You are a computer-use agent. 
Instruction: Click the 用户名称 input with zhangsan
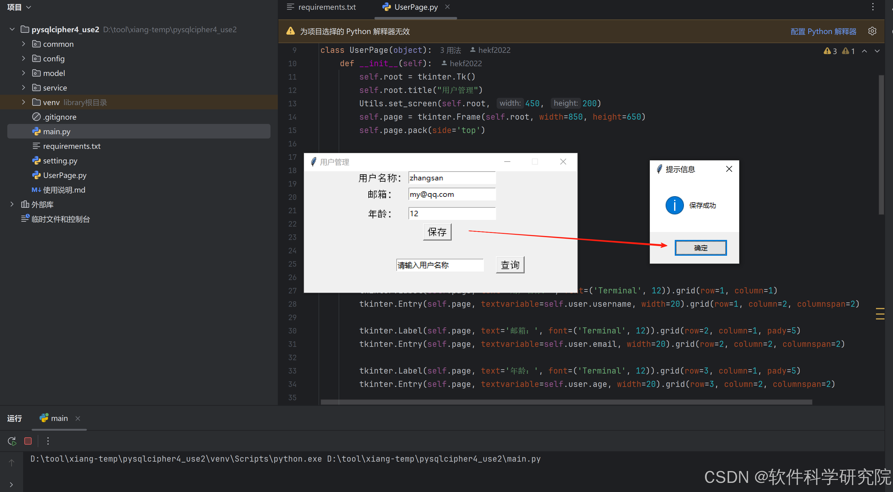452,178
